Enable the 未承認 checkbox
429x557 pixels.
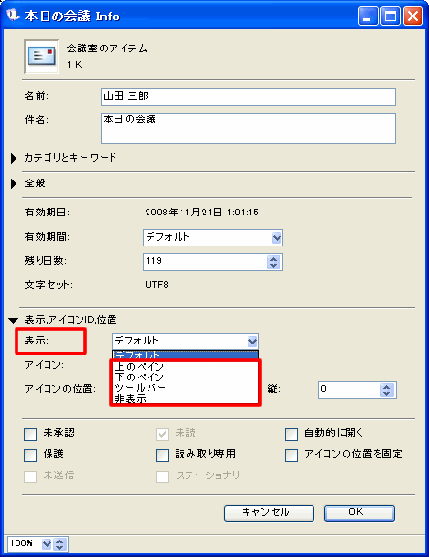pos(30,434)
